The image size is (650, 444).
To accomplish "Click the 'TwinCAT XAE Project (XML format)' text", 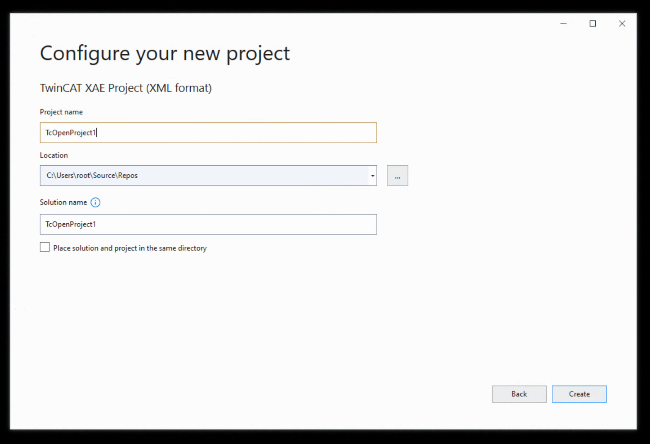I will click(x=126, y=88).
